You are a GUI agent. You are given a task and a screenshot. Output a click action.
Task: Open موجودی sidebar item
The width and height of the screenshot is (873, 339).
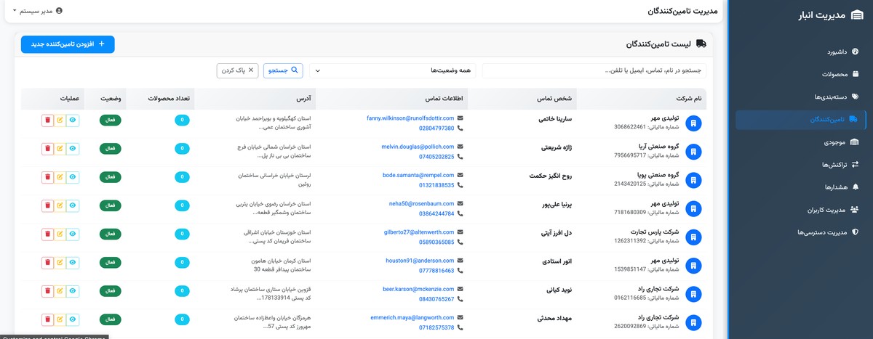pyautogui.click(x=842, y=143)
